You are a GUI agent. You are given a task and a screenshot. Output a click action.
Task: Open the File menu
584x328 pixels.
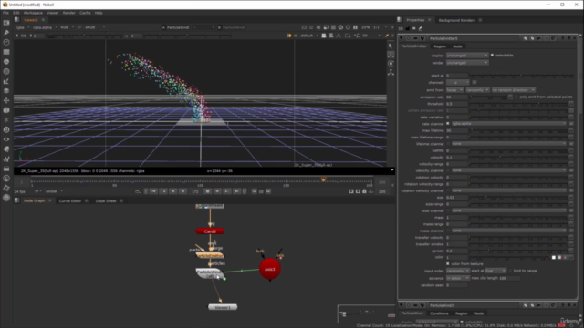(x=5, y=13)
